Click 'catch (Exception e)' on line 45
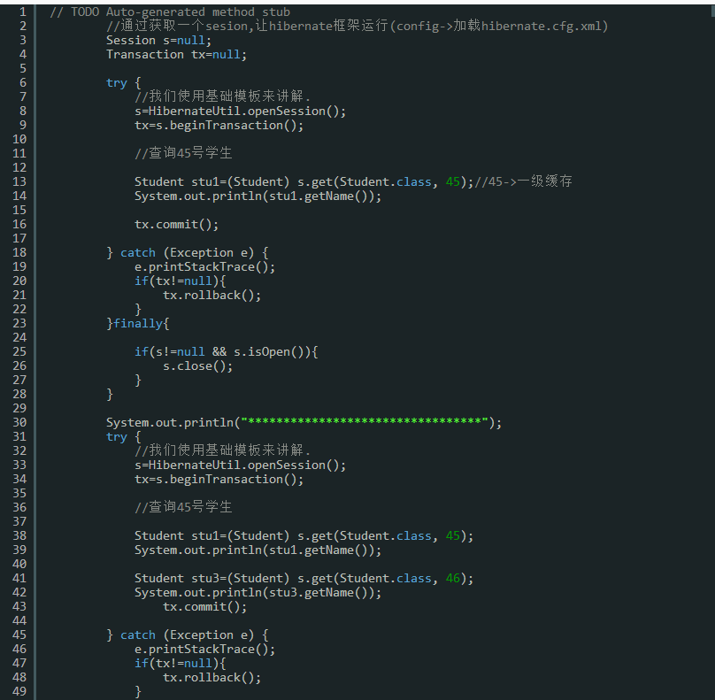The width and height of the screenshot is (715, 700). [187, 635]
